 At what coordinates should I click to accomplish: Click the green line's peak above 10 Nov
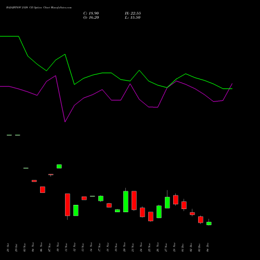(x=65, y=54)
